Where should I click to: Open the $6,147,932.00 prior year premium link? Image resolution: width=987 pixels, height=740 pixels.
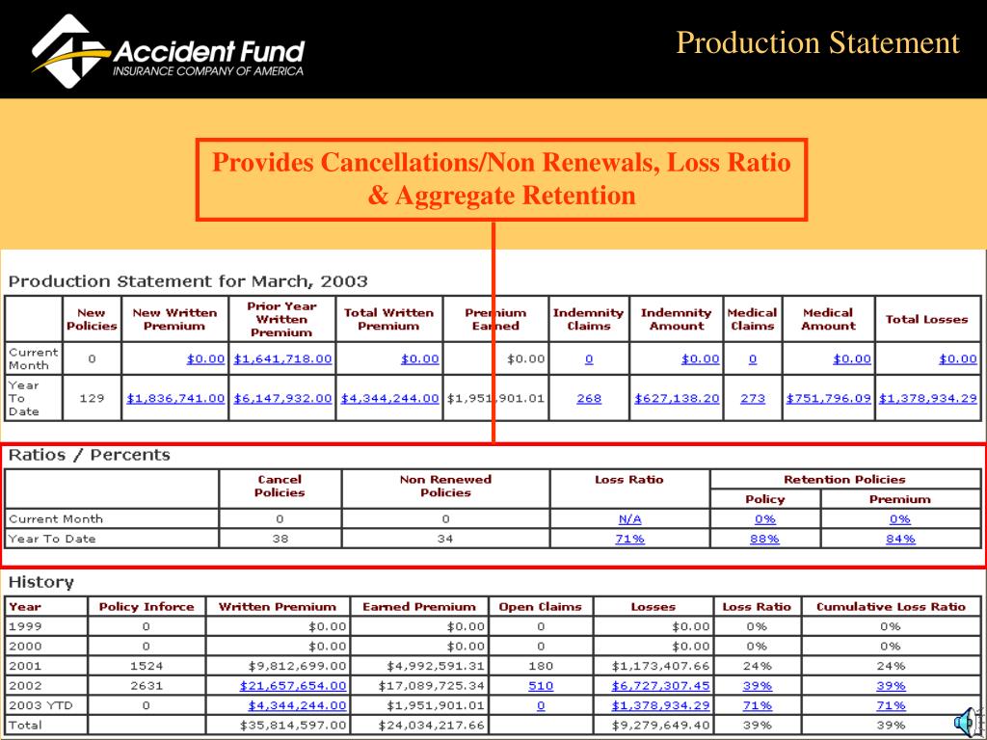click(282, 398)
